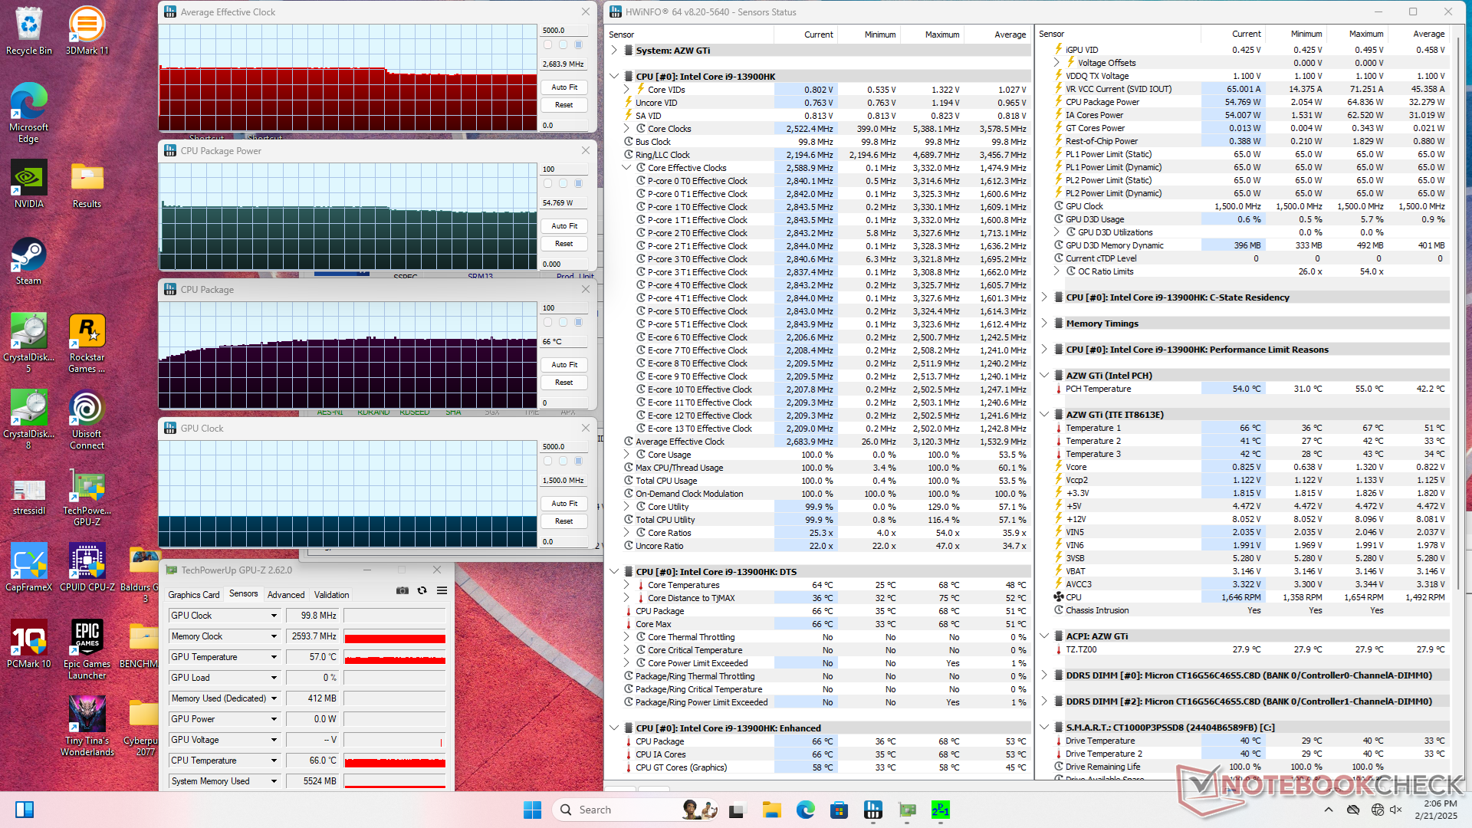Viewport: 1472px width, 828px height.
Task: Expand the Memory Timings sensor group
Action: point(1044,324)
